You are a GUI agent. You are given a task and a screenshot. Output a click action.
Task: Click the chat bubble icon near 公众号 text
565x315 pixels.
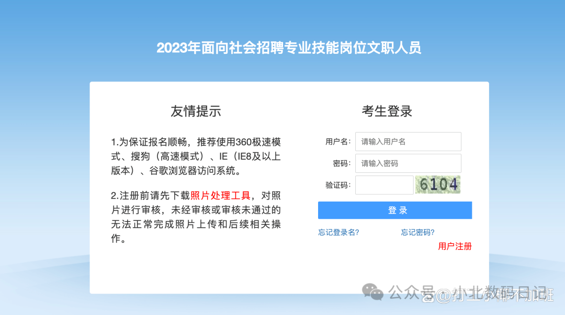click(x=372, y=291)
